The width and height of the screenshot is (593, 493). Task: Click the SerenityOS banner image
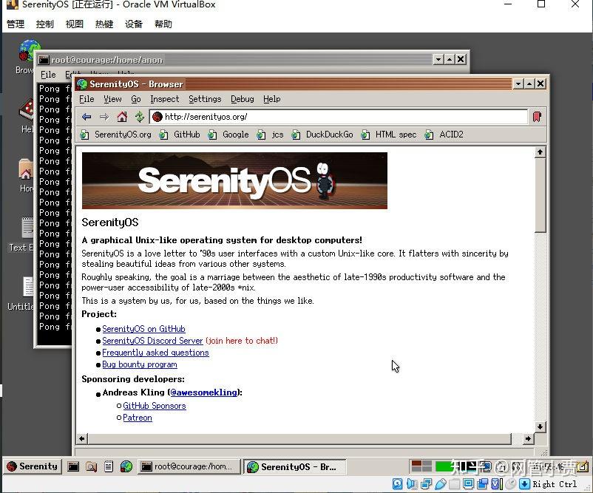point(234,180)
